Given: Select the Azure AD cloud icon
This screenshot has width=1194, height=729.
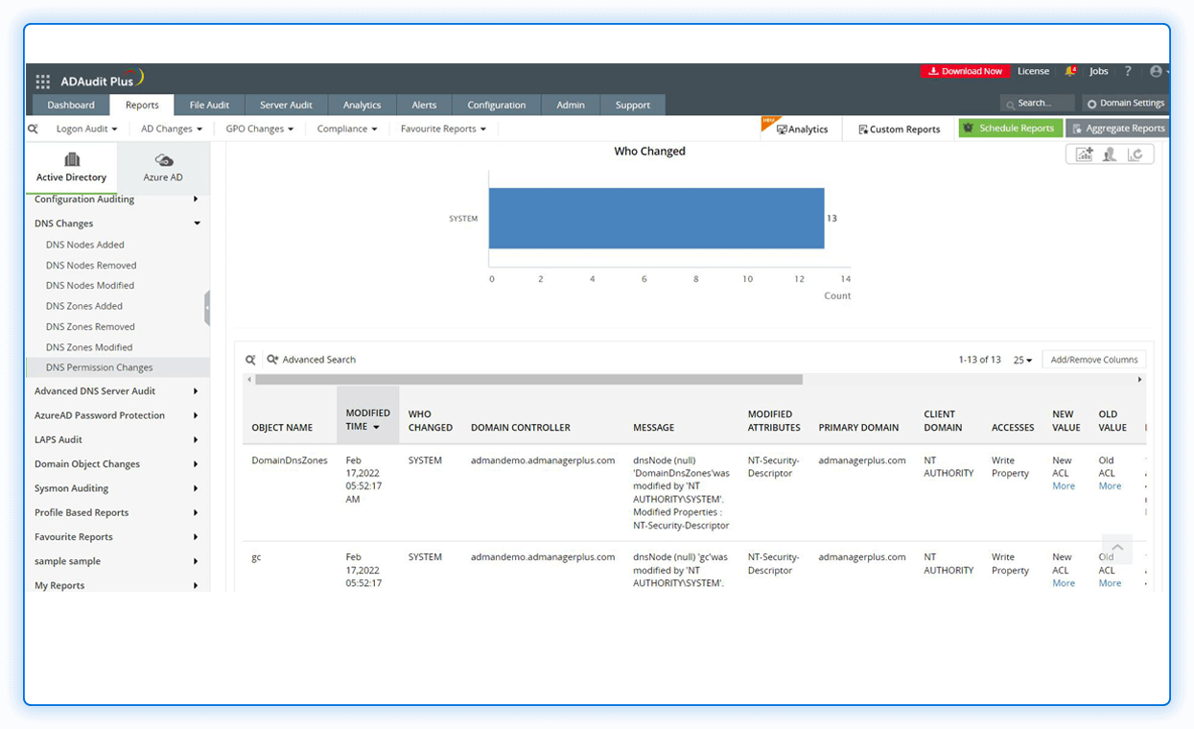Looking at the screenshot, I should pos(163,160).
